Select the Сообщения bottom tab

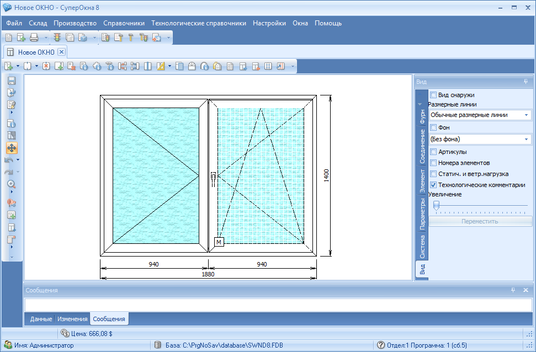click(109, 319)
